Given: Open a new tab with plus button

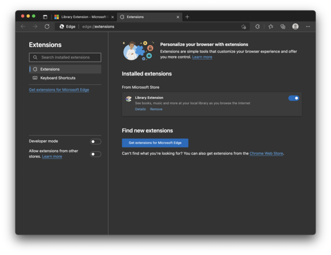Looking at the screenshot, I should tap(187, 17).
